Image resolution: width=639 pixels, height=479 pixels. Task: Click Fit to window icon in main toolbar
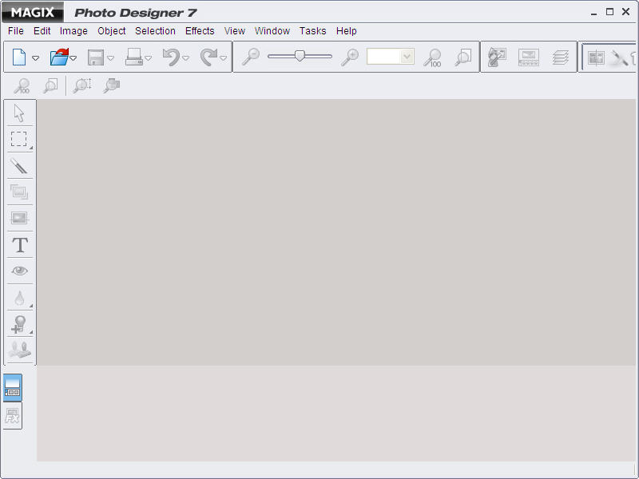click(463, 57)
